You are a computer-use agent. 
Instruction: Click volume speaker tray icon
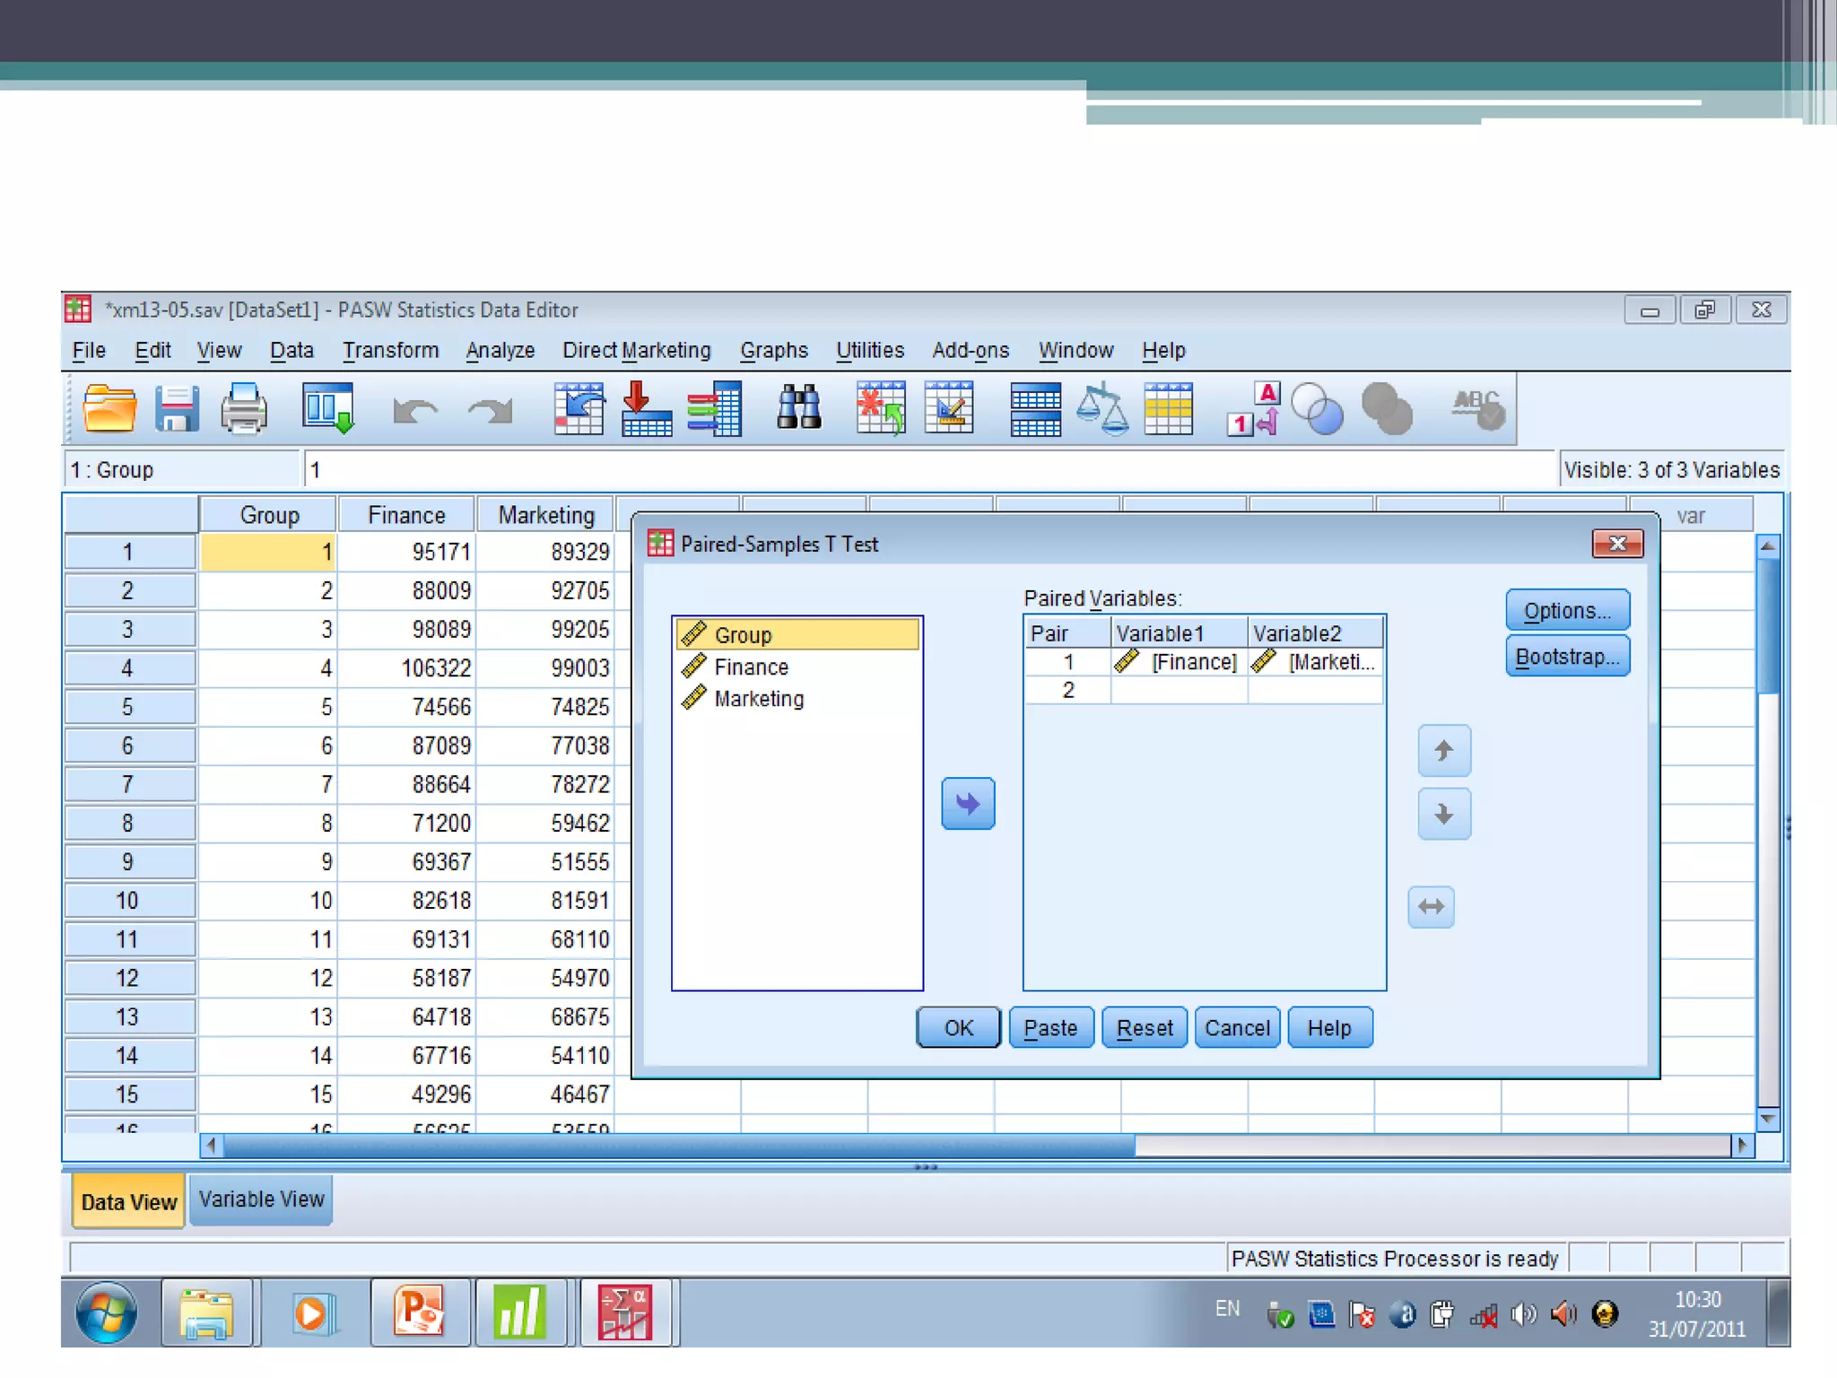click(x=1525, y=1314)
